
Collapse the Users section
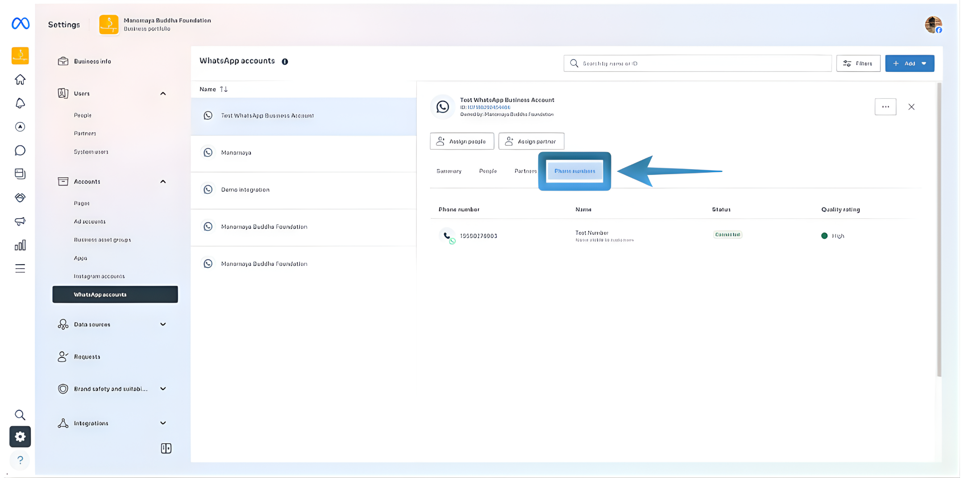[163, 93]
